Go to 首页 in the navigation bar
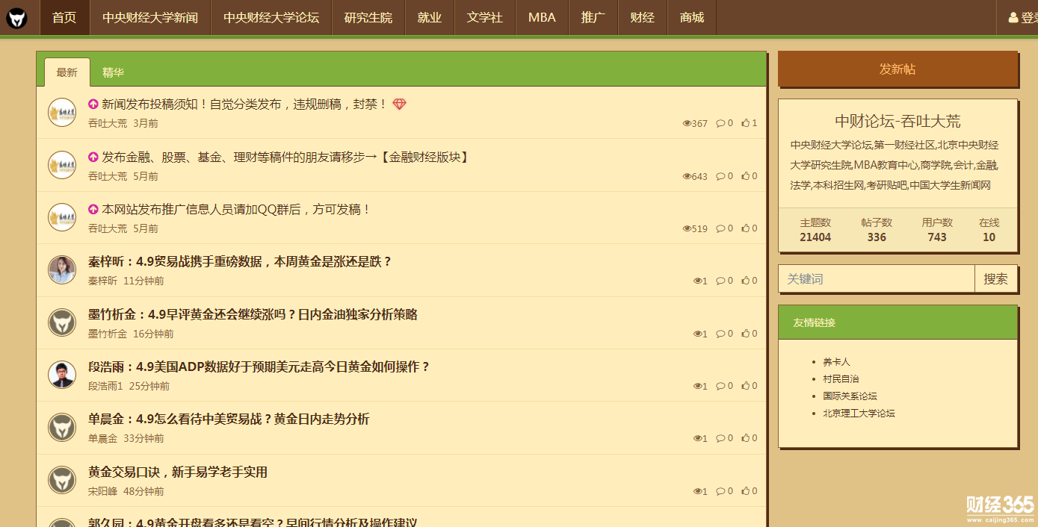The image size is (1038, 527). [64, 17]
